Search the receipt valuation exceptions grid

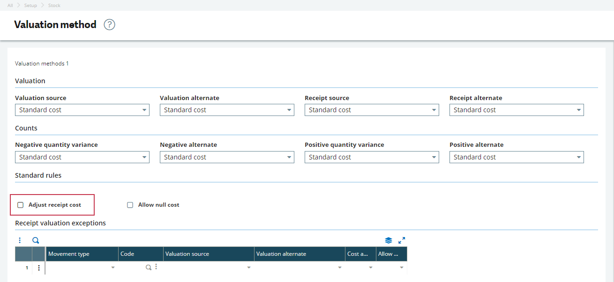point(36,240)
